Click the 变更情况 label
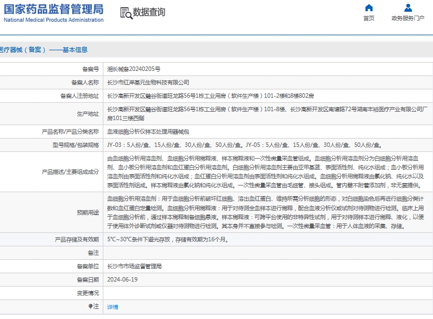This screenshot has width=433, height=319. [88, 293]
